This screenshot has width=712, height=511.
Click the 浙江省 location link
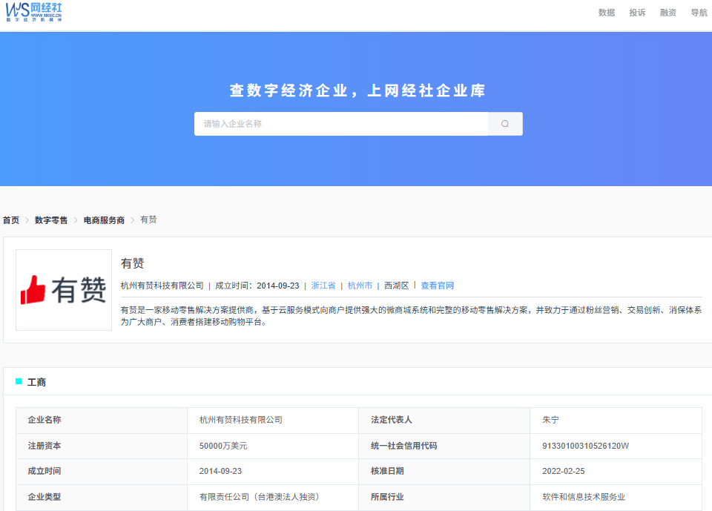[323, 286]
